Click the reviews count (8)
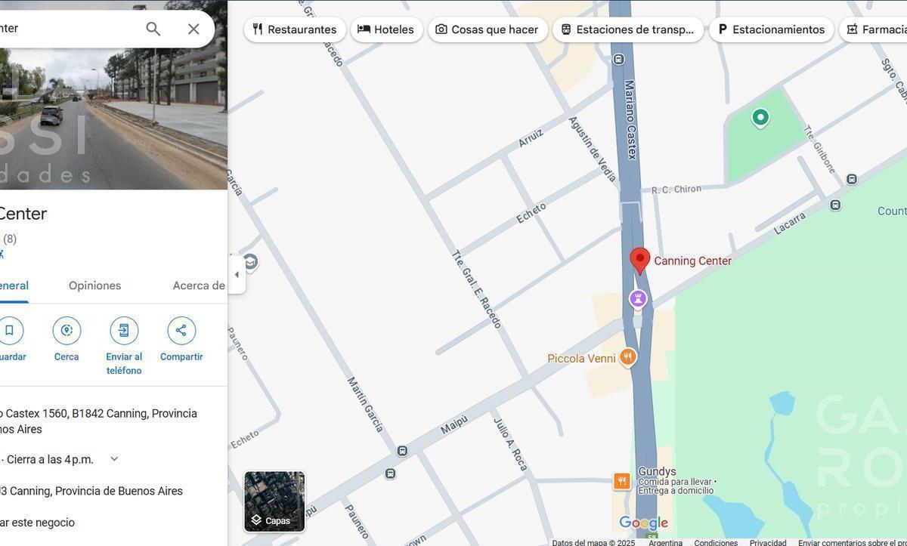This screenshot has width=907, height=546. tap(10, 239)
